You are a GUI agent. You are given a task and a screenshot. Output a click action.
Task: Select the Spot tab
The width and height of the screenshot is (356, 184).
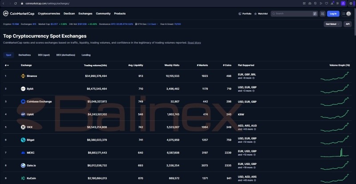coord(8,55)
